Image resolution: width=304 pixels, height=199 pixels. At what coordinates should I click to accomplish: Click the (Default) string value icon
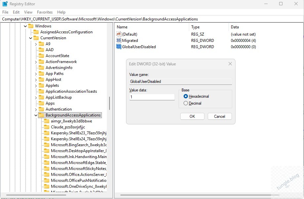point(119,34)
